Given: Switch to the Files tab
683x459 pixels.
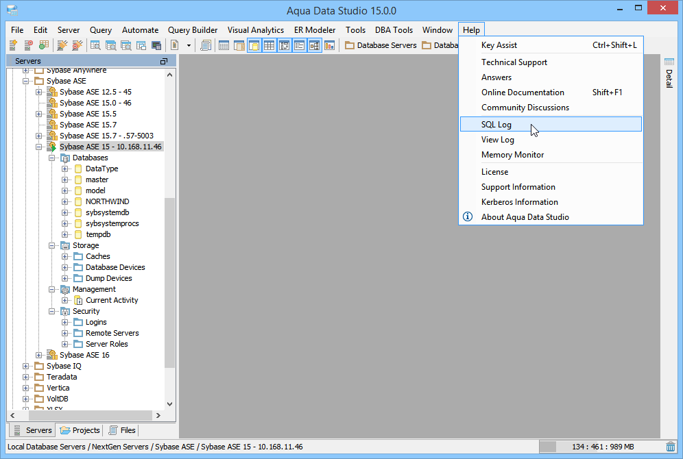Looking at the screenshot, I should 122,430.
